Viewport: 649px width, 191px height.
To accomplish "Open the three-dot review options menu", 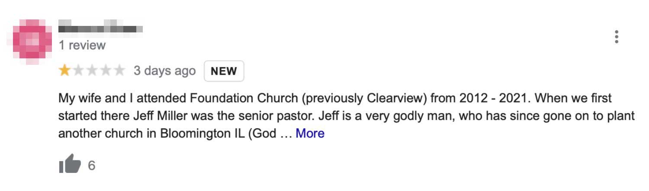I will [x=617, y=37].
